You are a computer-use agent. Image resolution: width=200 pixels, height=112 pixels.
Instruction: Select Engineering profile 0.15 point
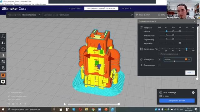pyautogui.click(x=173, y=39)
